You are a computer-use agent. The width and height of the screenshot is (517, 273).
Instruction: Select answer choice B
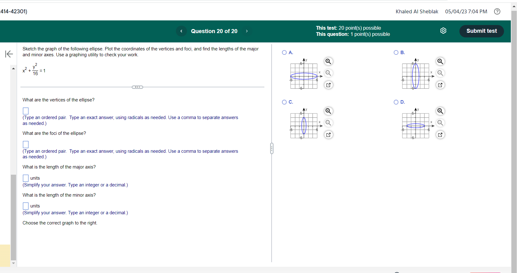[396, 53]
